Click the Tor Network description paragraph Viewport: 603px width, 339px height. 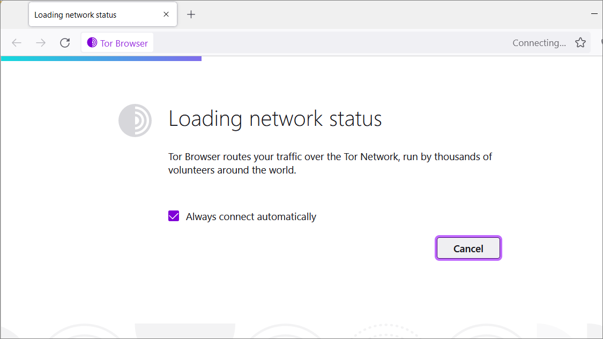pyautogui.click(x=330, y=163)
